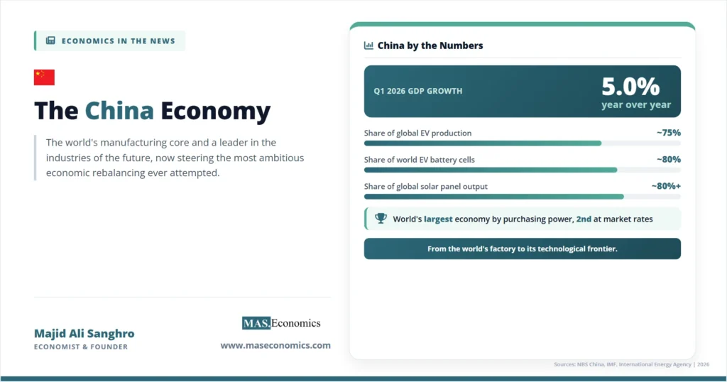Click the Economics in the News badge
727x382 pixels.
(109, 40)
